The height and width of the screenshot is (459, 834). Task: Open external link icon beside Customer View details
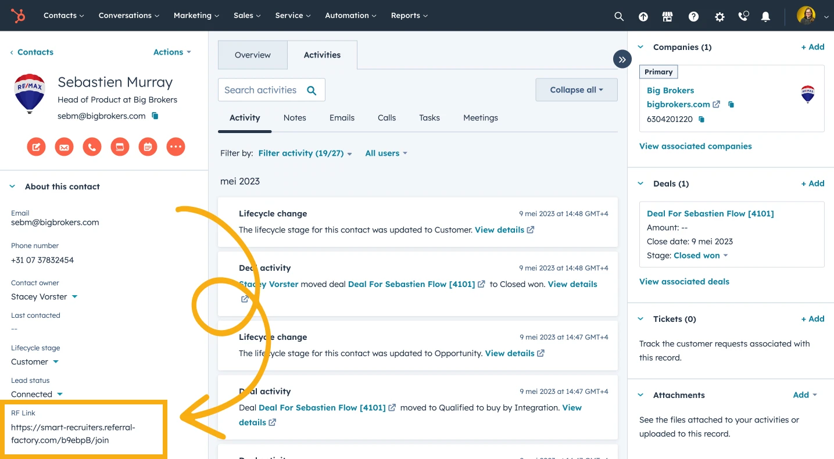531,229
